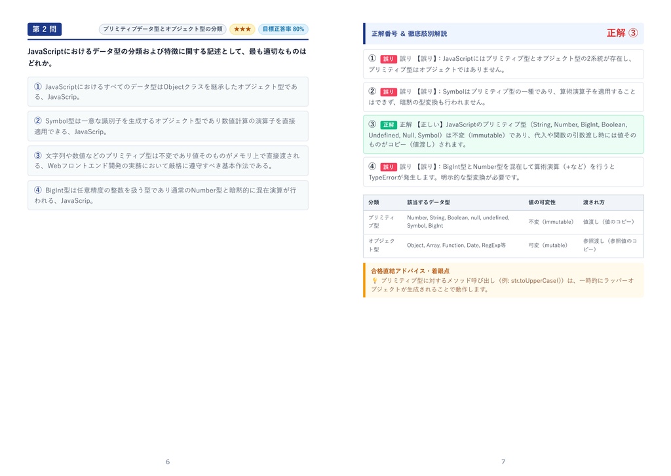
Task: Click the highlighted explanation ③ about immutable primitives
Action: click(x=503, y=134)
